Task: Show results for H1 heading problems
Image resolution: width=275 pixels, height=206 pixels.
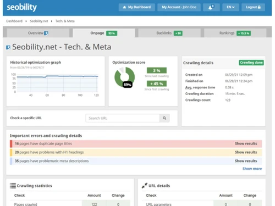Action: (x=246, y=152)
